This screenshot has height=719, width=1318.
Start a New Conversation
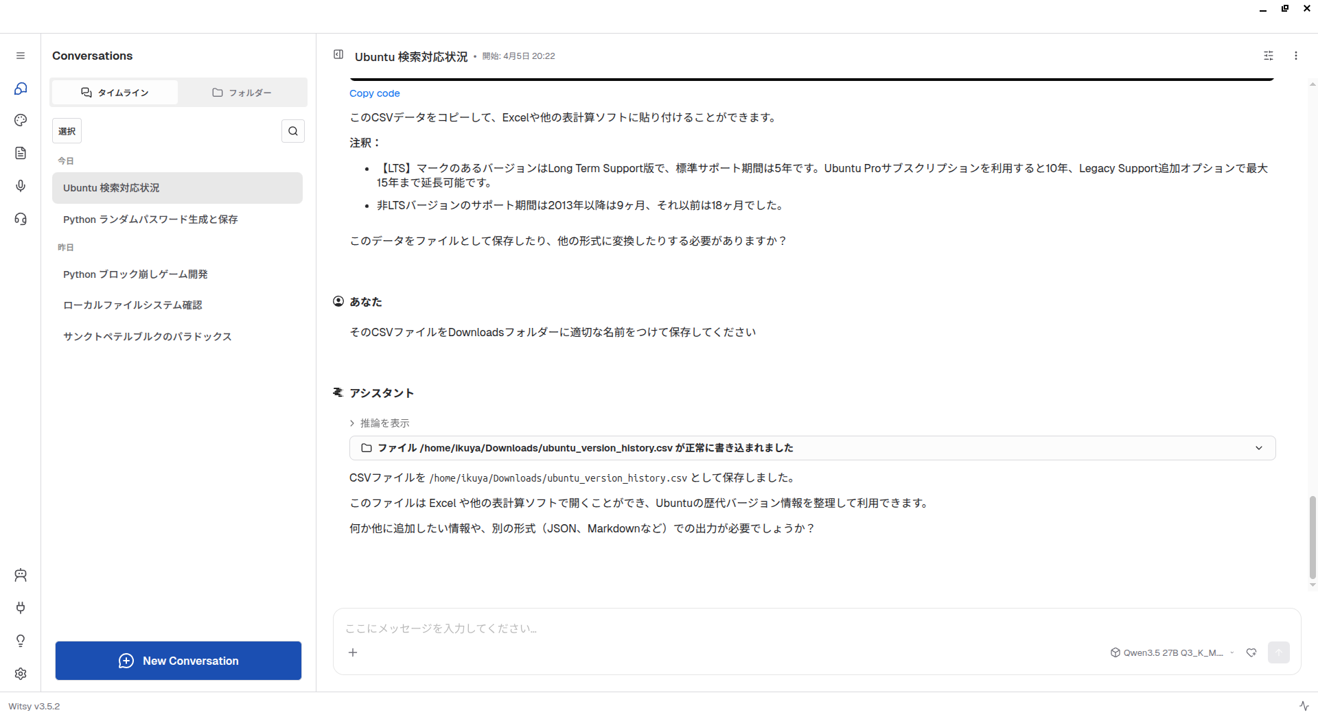[x=178, y=661]
